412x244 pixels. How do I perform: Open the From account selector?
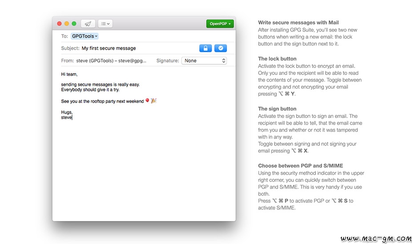110,61
